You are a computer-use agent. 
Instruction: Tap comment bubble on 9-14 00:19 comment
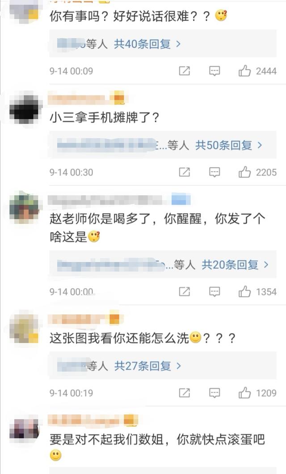click(214, 393)
